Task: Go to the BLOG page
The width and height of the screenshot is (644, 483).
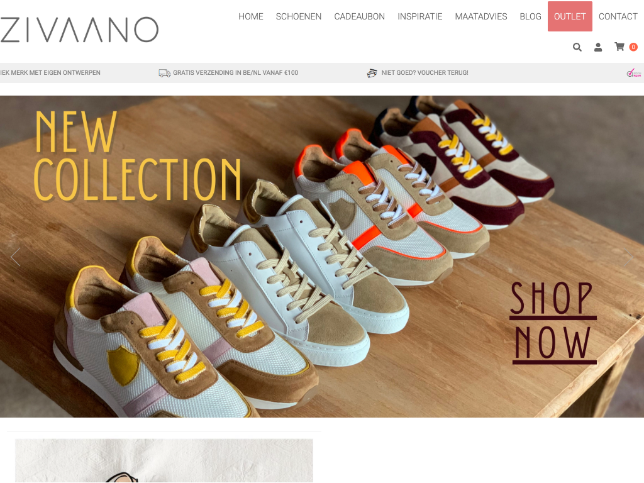Action: [530, 16]
